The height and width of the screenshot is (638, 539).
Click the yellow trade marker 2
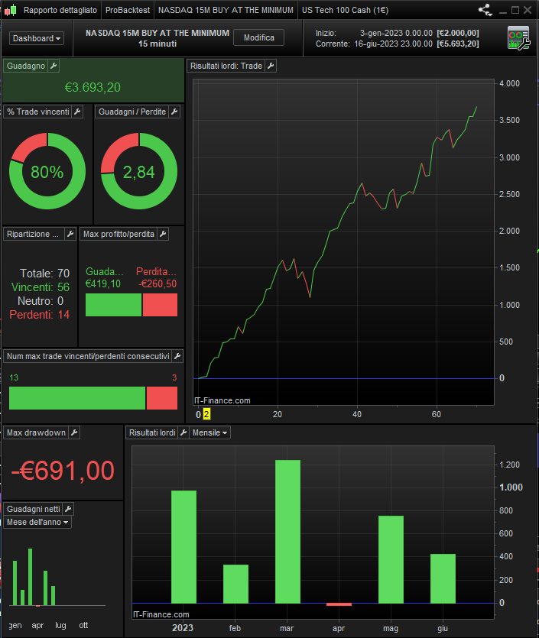pos(206,414)
